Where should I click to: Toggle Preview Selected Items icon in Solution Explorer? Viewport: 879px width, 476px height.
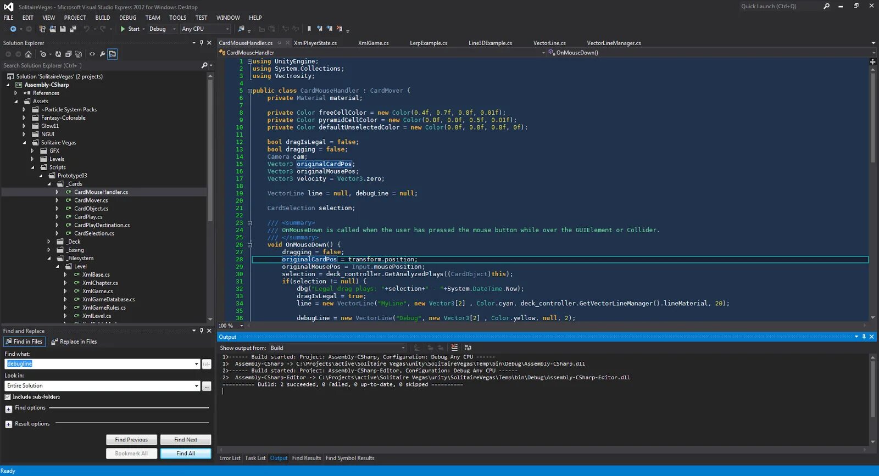point(113,54)
